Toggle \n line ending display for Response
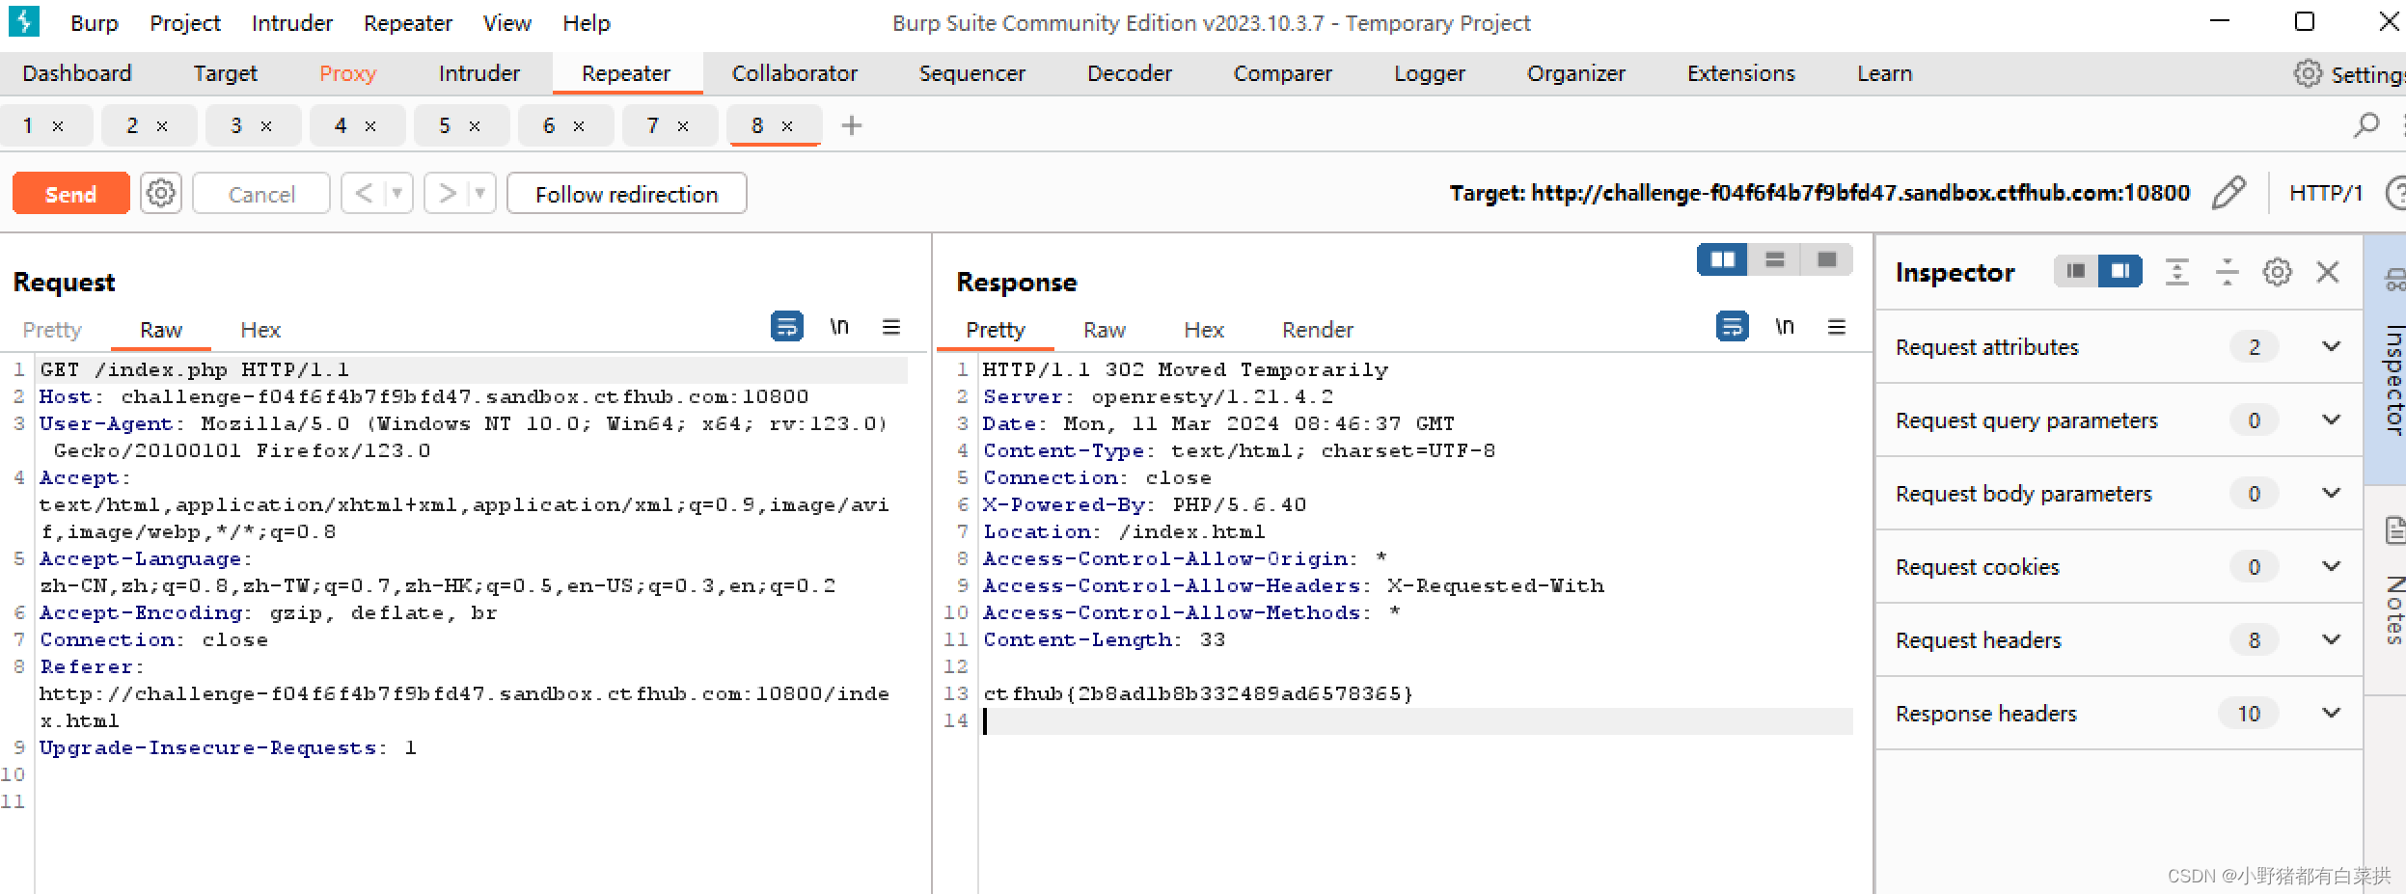This screenshot has height=894, width=2406. click(1787, 327)
